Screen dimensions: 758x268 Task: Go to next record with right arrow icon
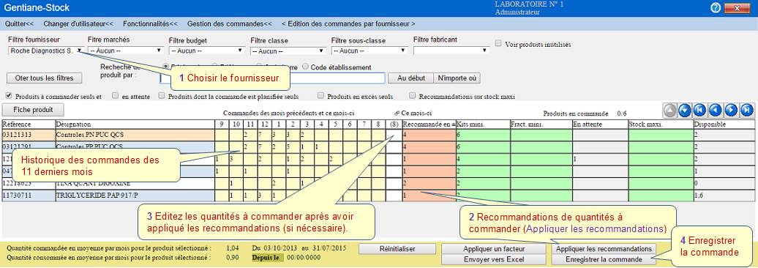[x=732, y=111]
